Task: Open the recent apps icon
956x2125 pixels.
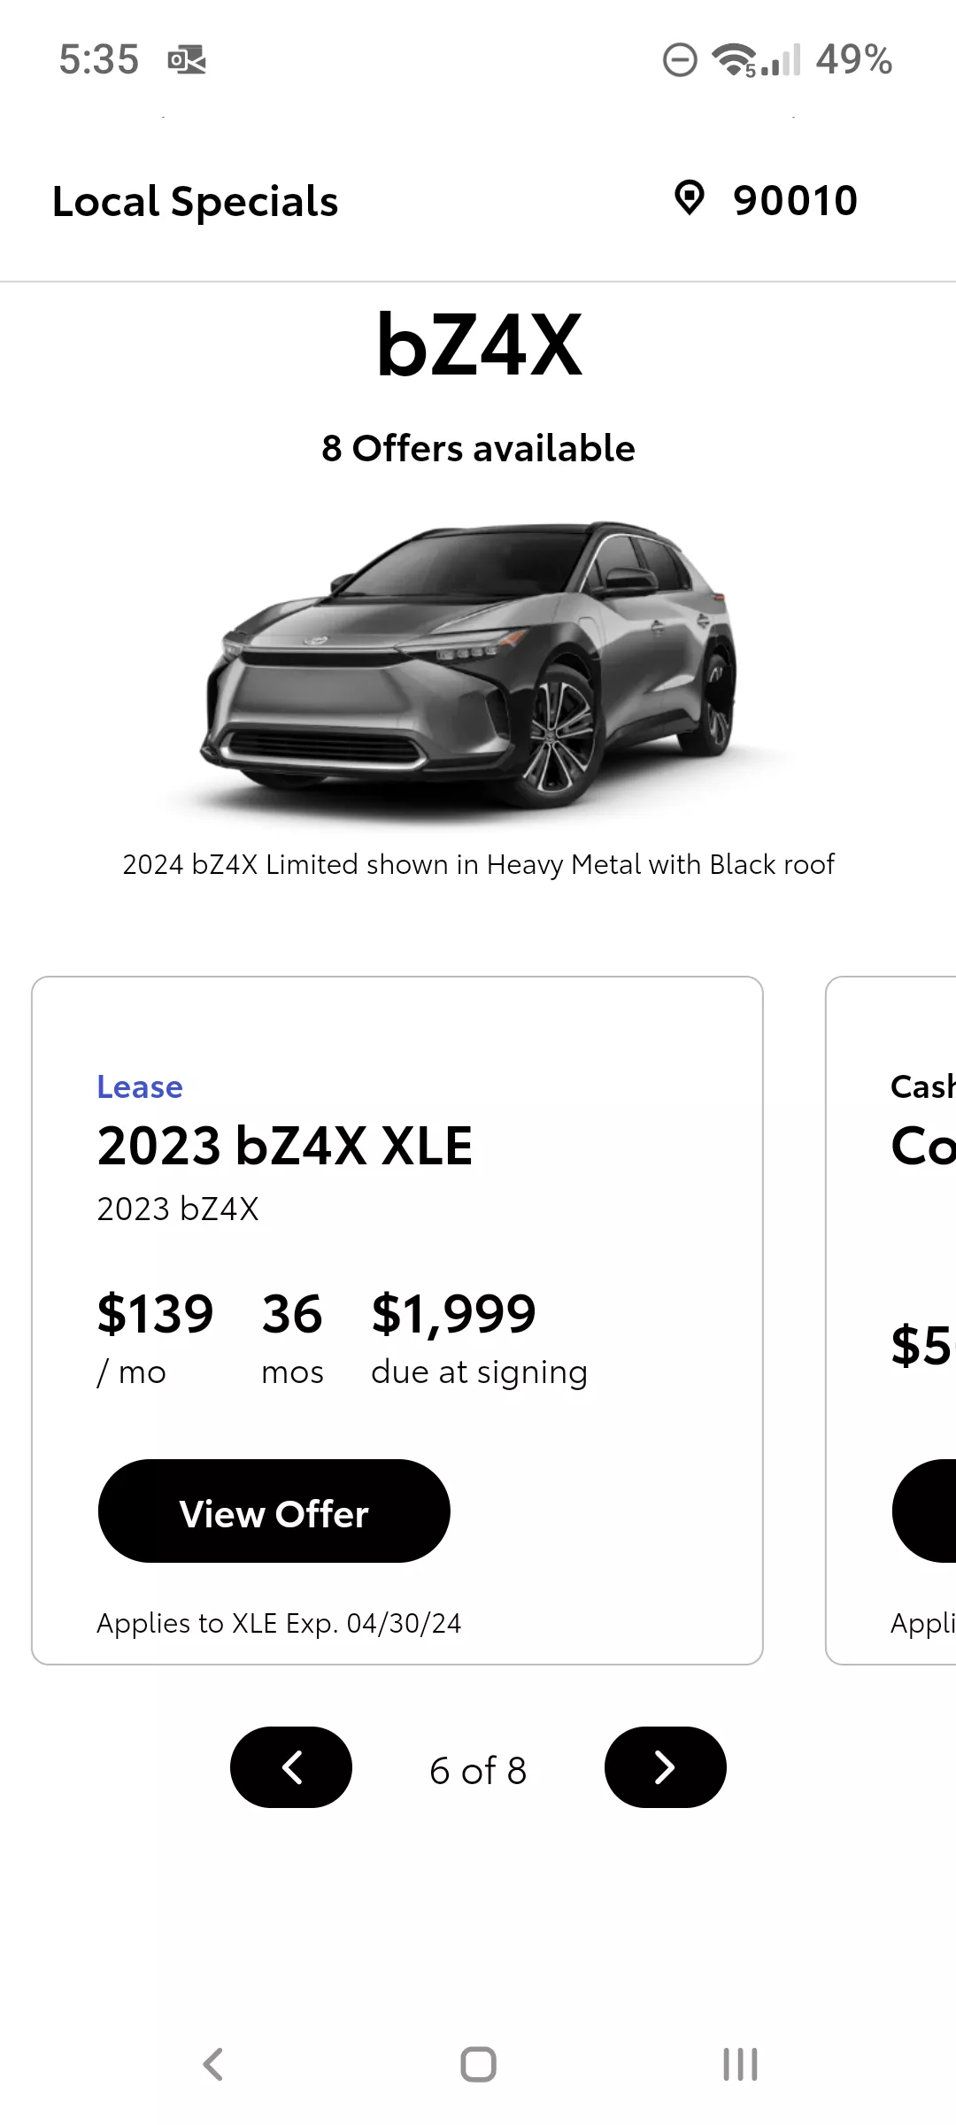Action: pyautogui.click(x=740, y=2064)
